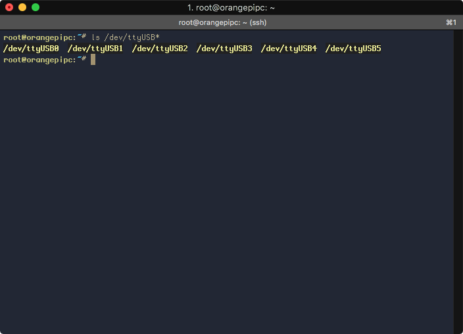Viewport: 463px width, 334px height.
Task: Click the /dev/ttyUSB1 output entry
Action: [95, 49]
